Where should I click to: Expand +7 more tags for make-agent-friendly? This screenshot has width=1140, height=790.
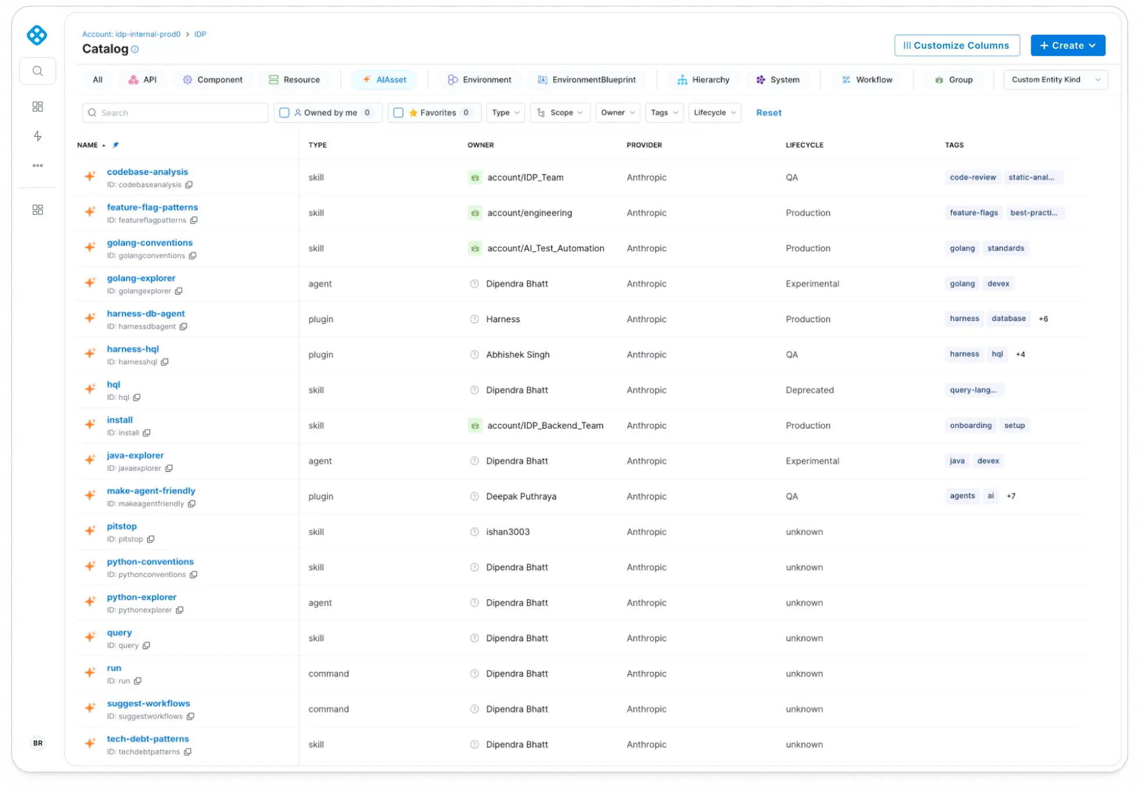coord(1011,496)
